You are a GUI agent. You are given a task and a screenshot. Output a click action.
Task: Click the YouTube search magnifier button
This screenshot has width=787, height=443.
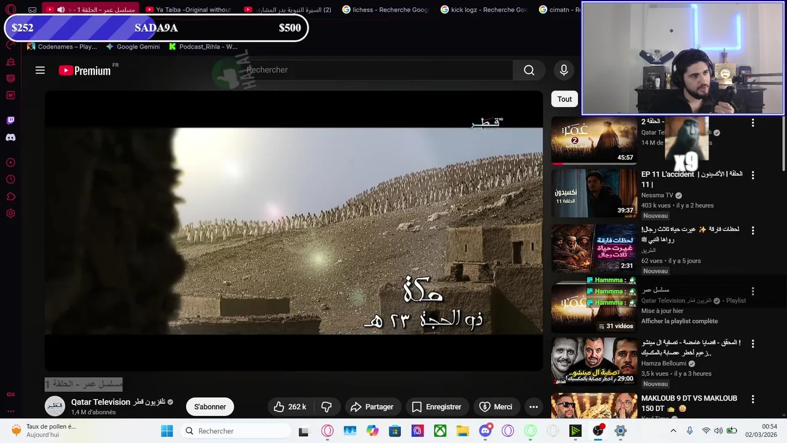529,70
